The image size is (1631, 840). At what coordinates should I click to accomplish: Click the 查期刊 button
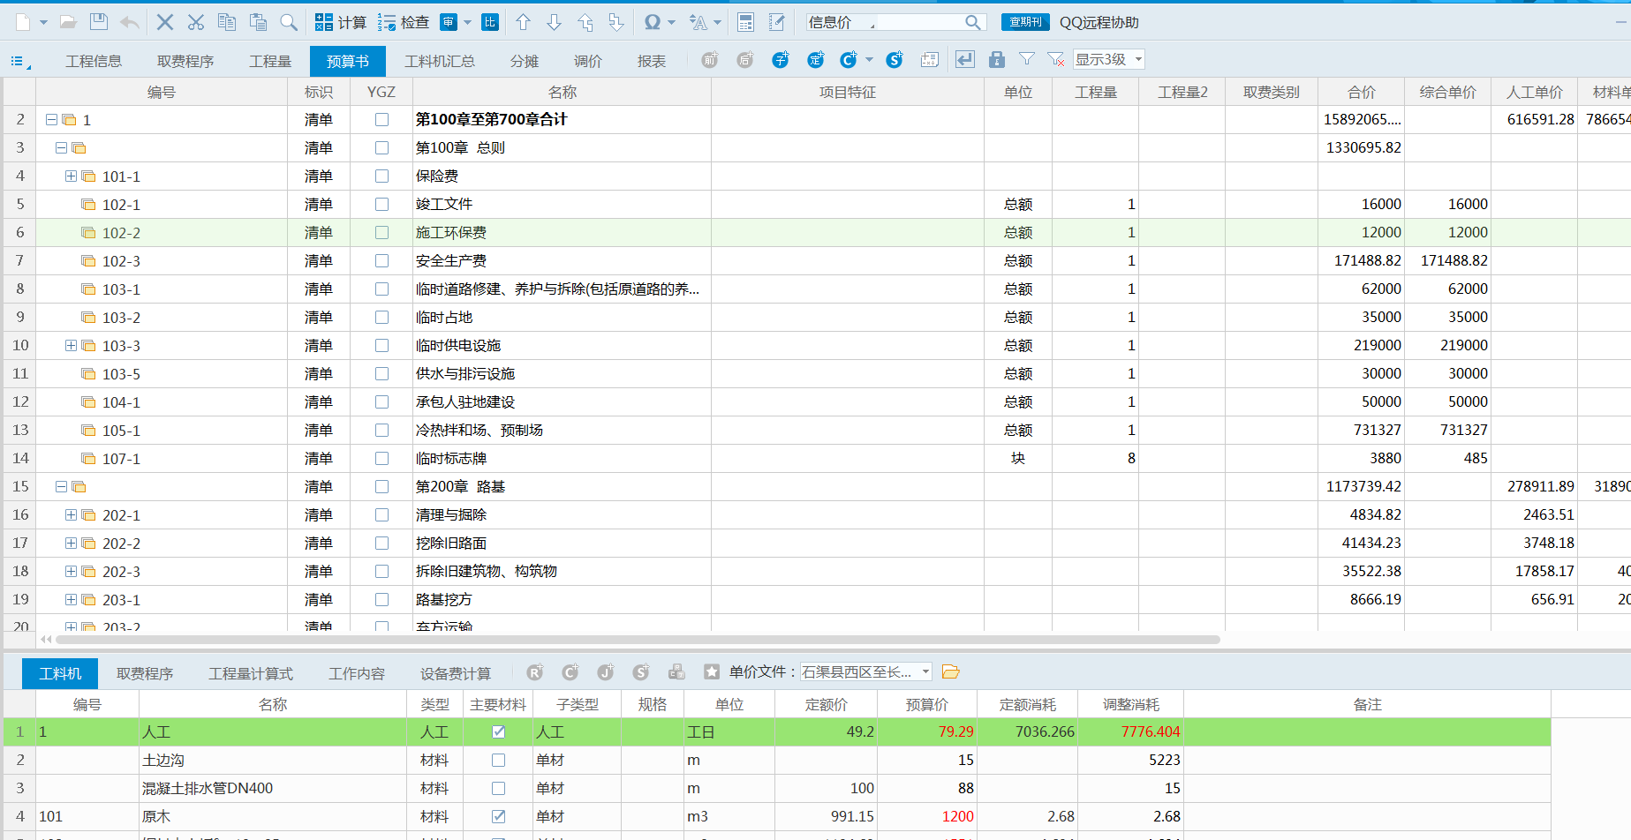[1025, 22]
